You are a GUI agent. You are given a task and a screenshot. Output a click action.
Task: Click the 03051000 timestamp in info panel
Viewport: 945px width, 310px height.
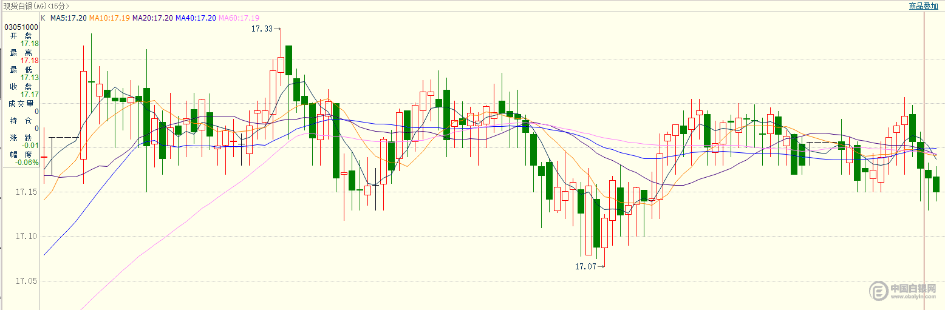pos(21,27)
